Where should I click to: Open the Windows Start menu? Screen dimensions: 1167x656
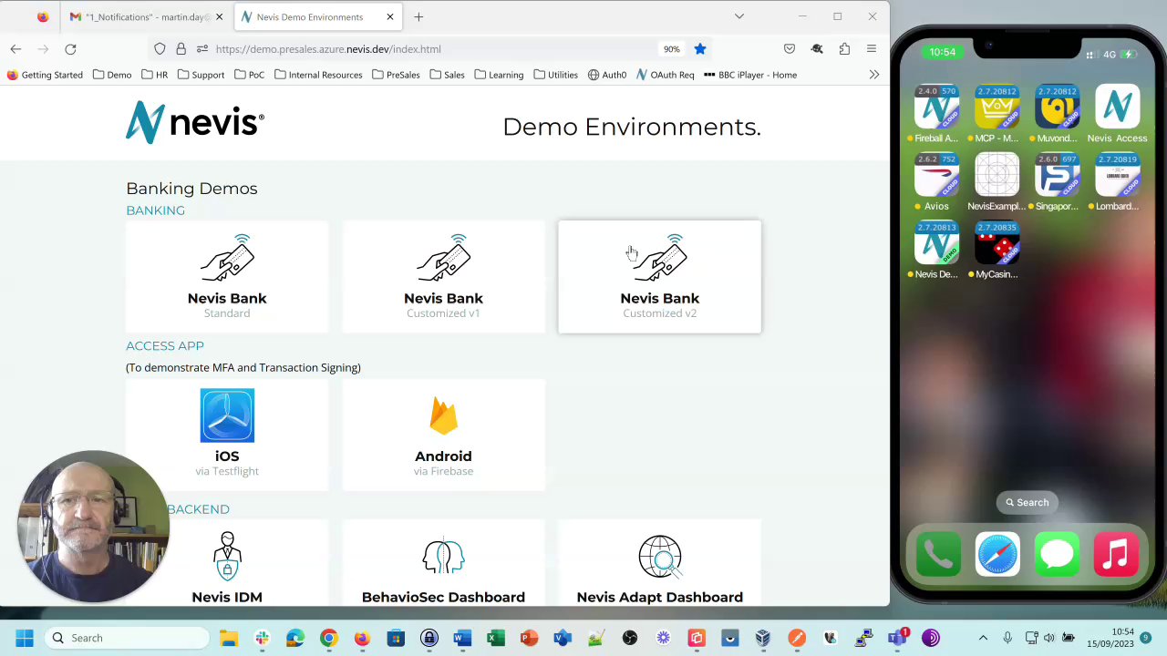click(x=25, y=638)
